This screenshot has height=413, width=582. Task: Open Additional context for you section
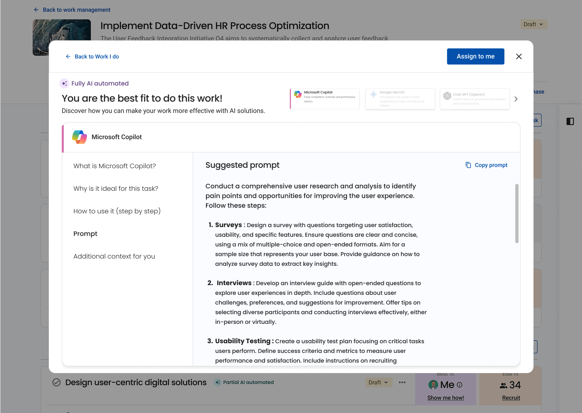point(114,257)
